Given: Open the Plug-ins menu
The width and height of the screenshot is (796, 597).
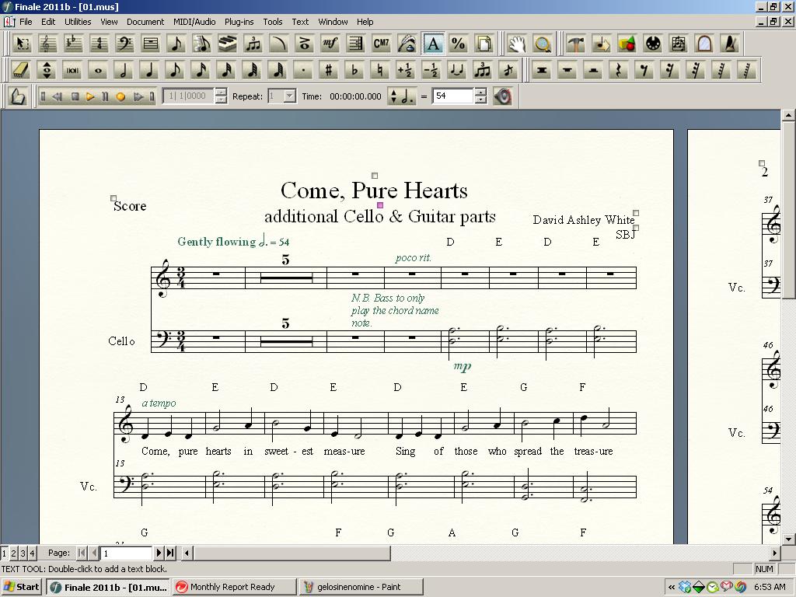Looking at the screenshot, I should click(239, 22).
